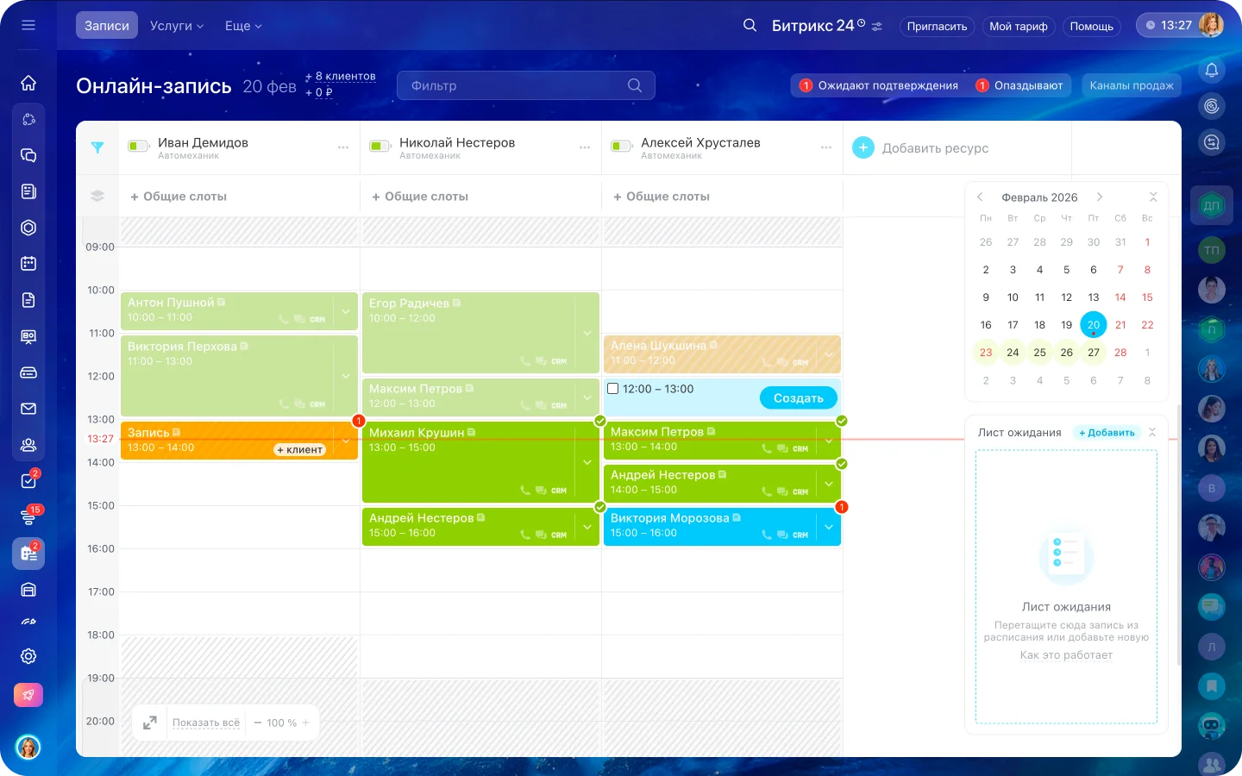Toggle the Иван Демидов resource switch
The image size is (1242, 776).
139,146
